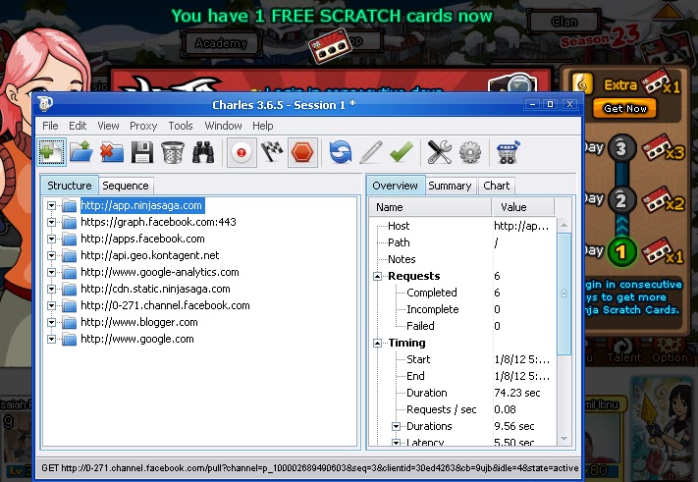Click the folder icon beside www.google.com
This screenshot has width=698, height=482.
click(x=69, y=339)
